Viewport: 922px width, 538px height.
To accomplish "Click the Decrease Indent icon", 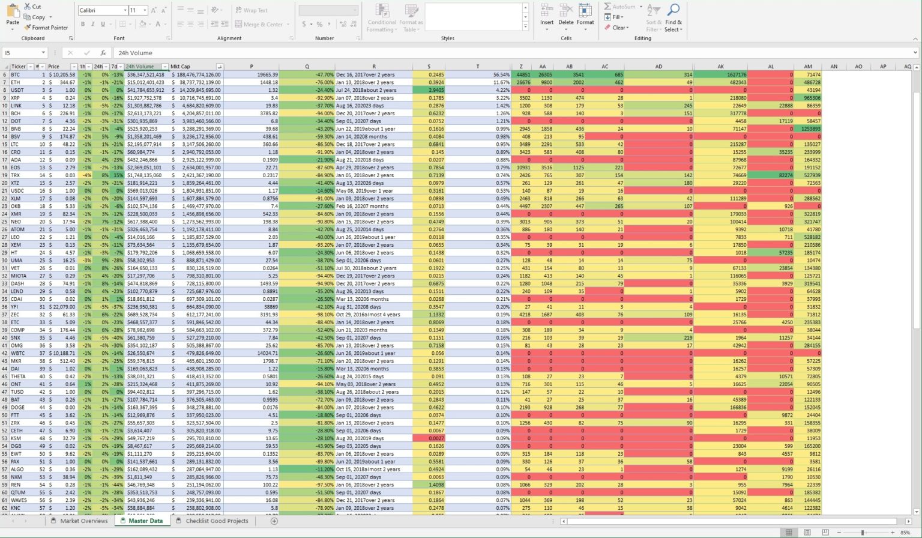I will [x=215, y=24].
